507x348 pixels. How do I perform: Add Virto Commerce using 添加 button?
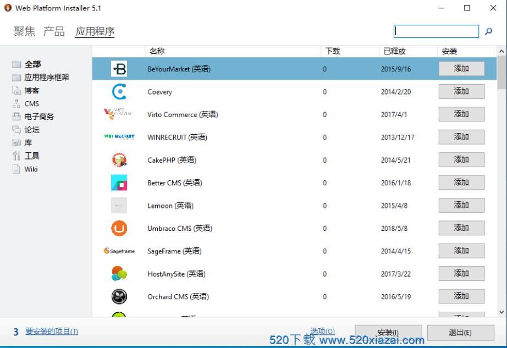pos(461,114)
